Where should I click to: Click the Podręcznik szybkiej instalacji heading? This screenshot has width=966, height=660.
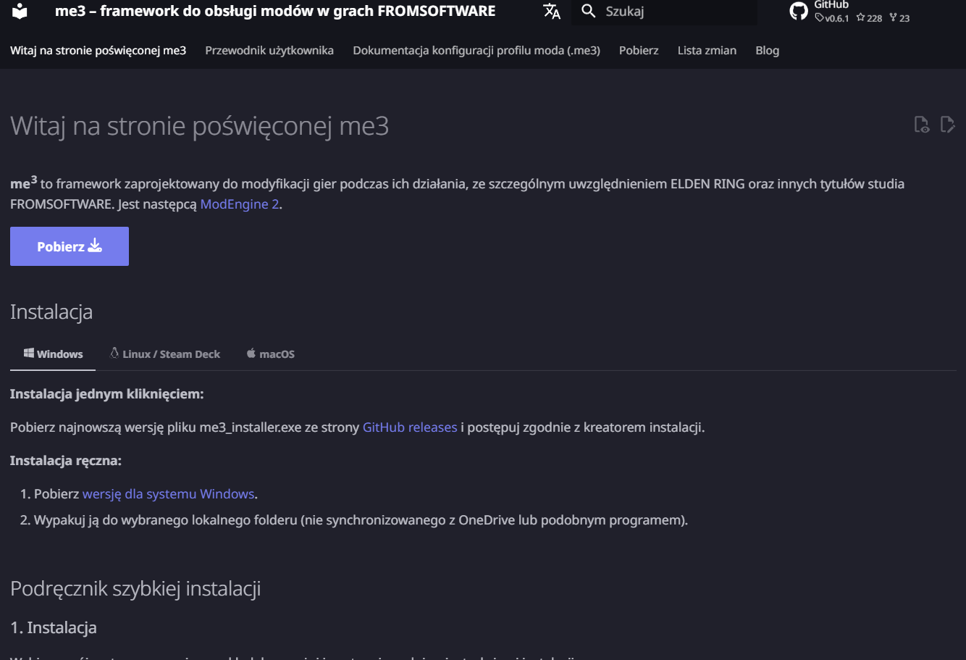tap(135, 588)
